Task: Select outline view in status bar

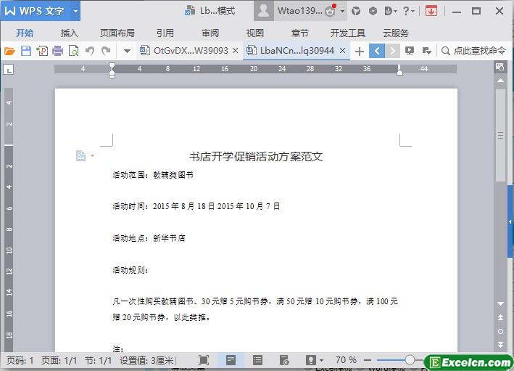Action: [257, 361]
